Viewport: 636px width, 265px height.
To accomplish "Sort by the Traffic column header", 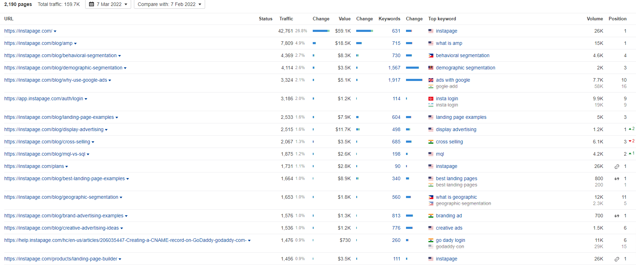I will (286, 19).
